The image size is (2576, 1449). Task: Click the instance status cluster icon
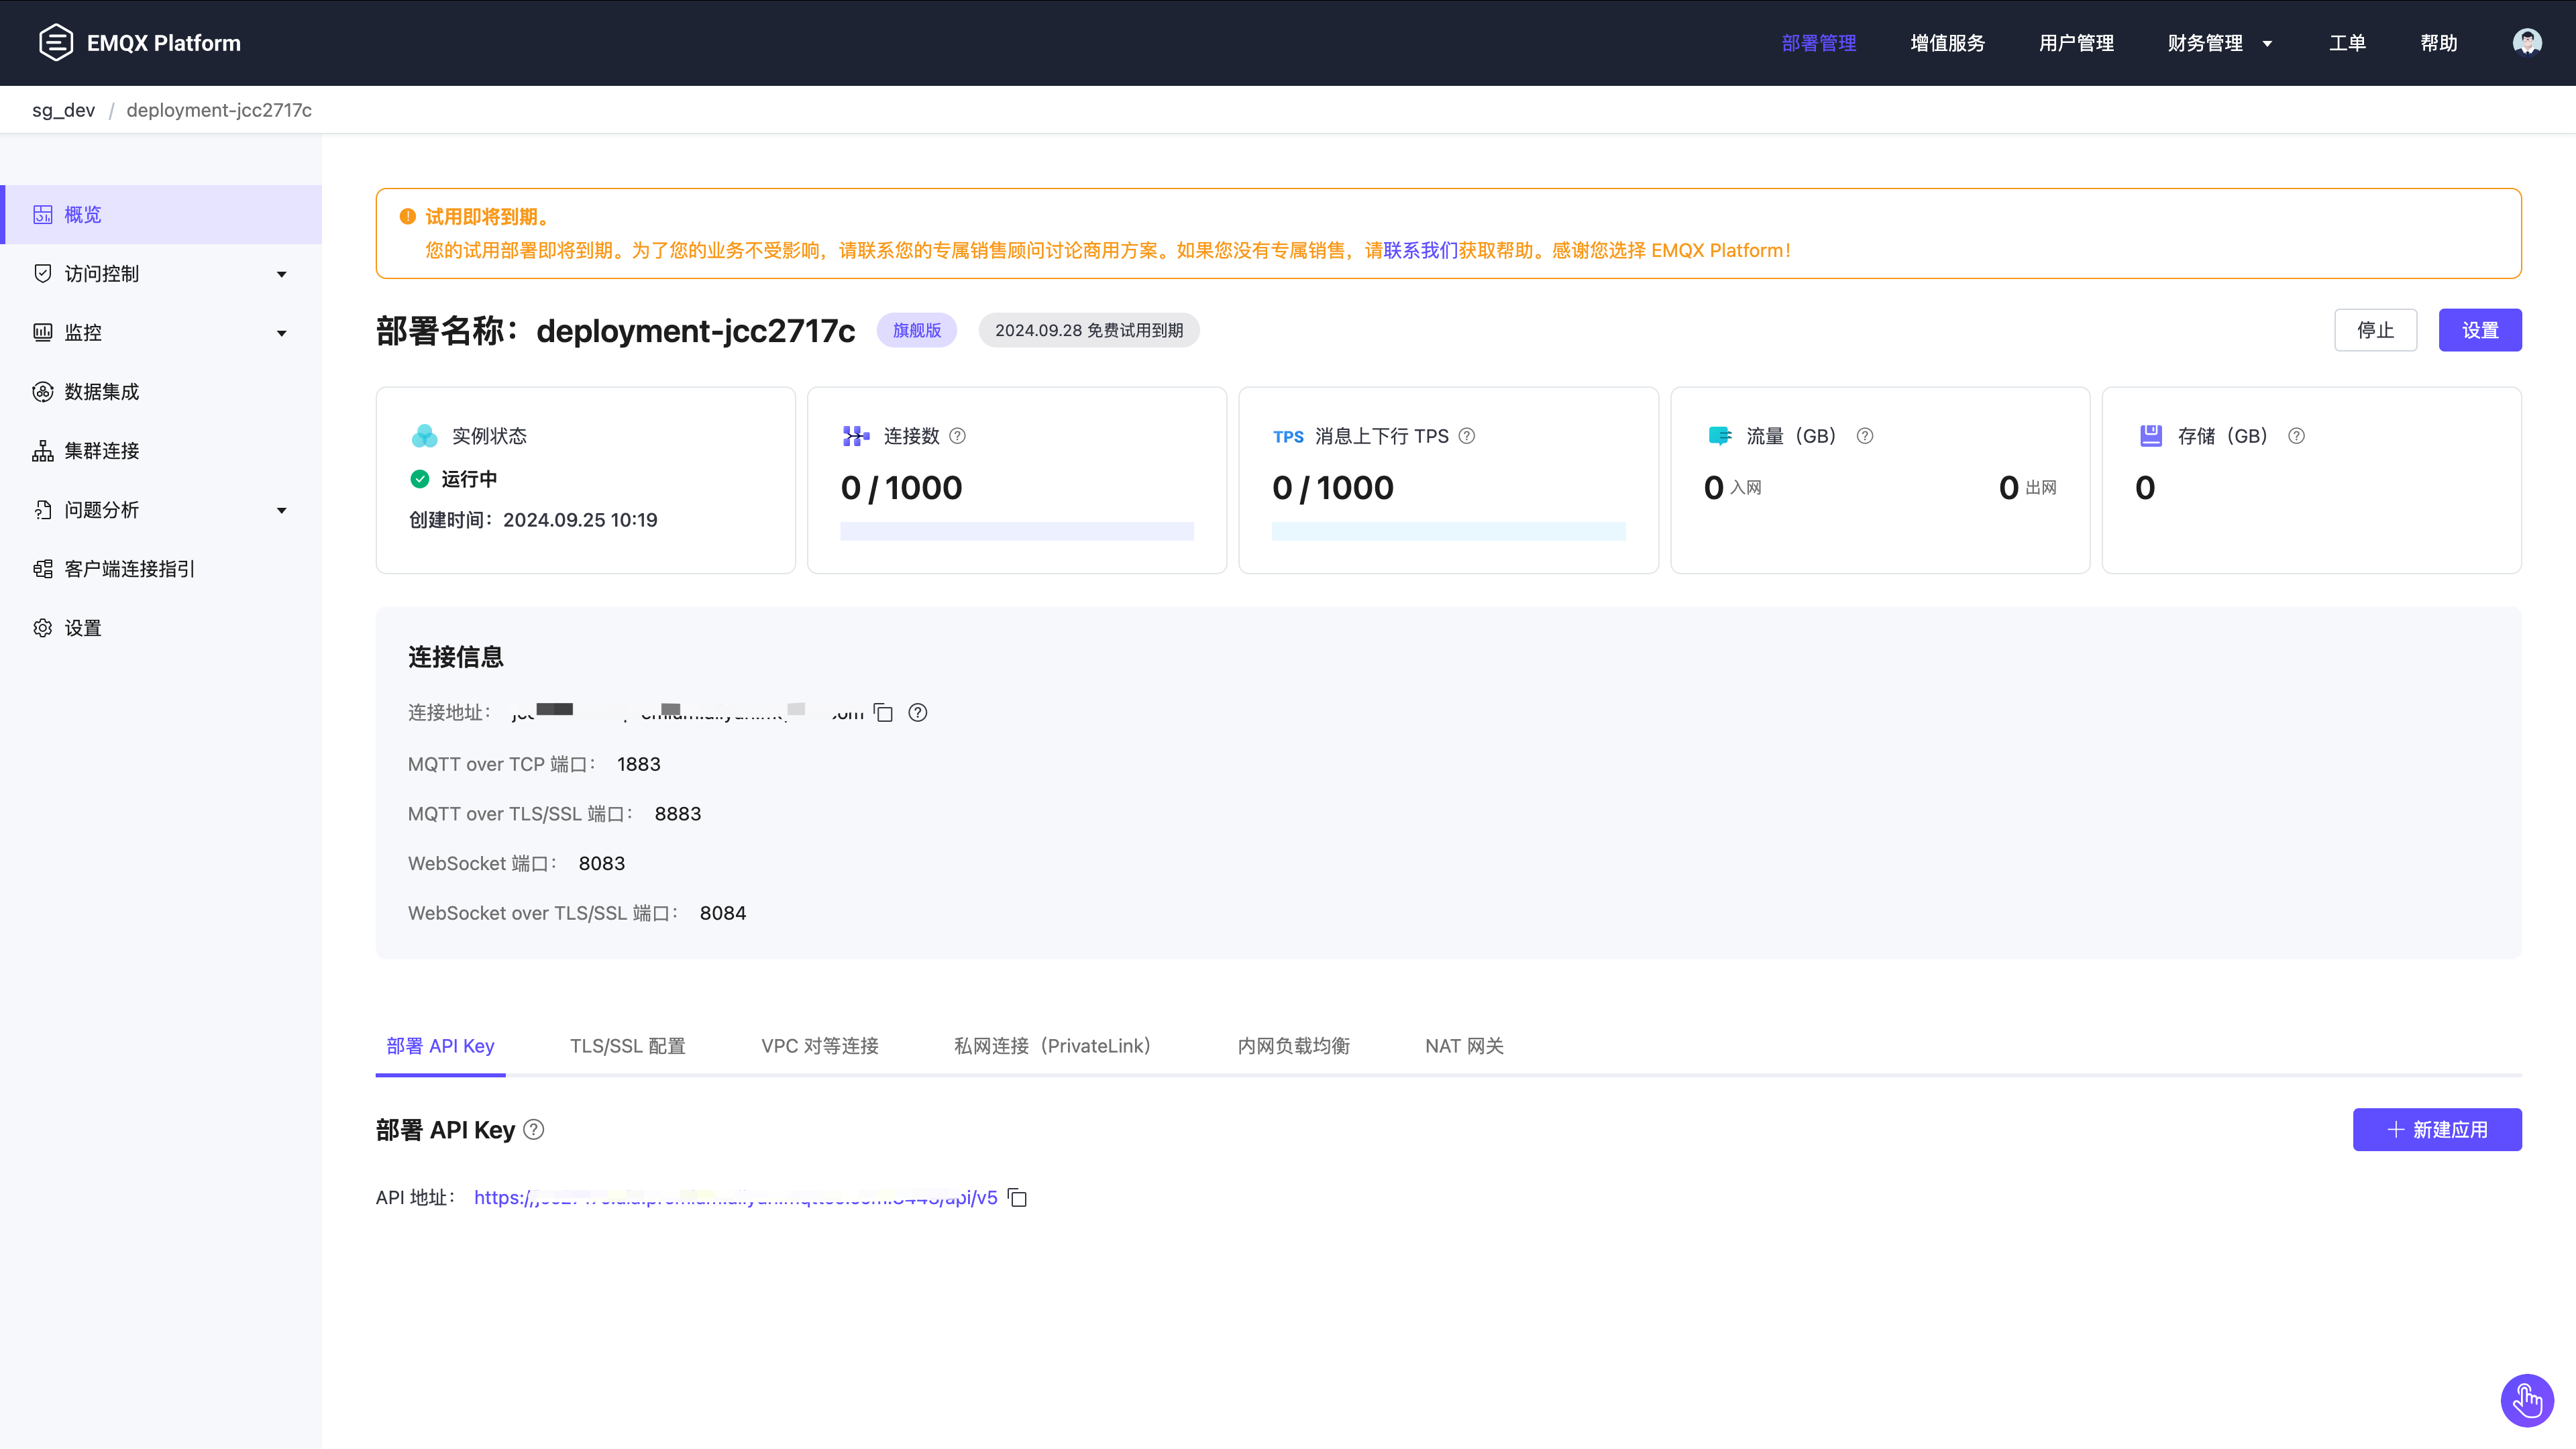tap(424, 435)
